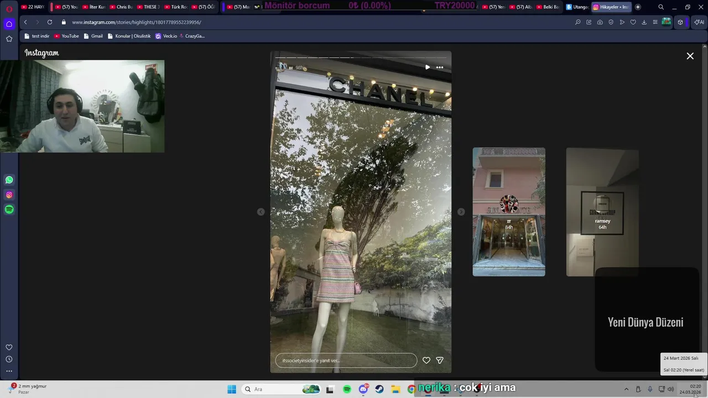The width and height of the screenshot is (708, 398).
Task: Open the volume control in the tray
Action: coord(671,389)
